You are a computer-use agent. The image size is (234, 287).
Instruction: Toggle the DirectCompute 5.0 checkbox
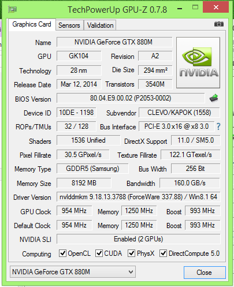[163, 254]
